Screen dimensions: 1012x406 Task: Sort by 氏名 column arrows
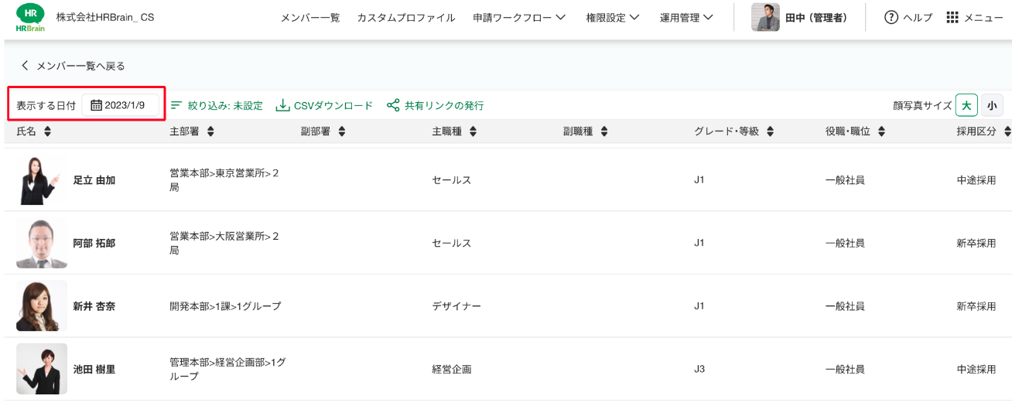point(47,132)
